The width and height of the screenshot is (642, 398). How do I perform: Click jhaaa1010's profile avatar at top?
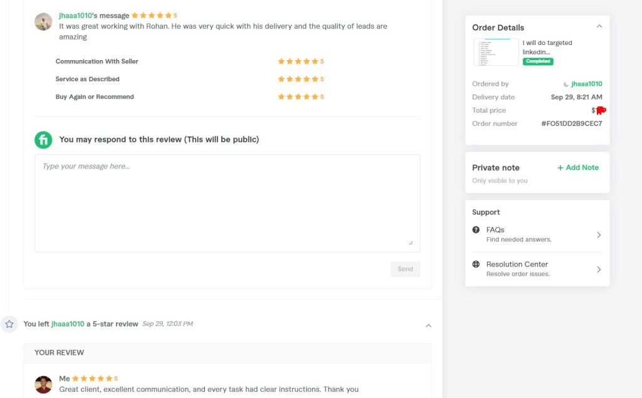point(43,22)
